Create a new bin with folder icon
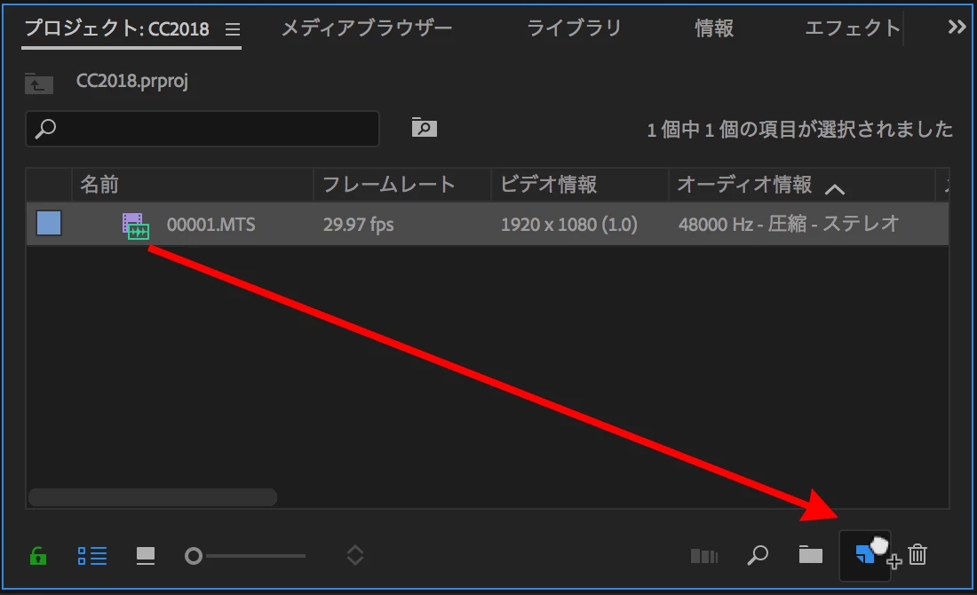Viewport: 977px width, 595px height. point(811,554)
